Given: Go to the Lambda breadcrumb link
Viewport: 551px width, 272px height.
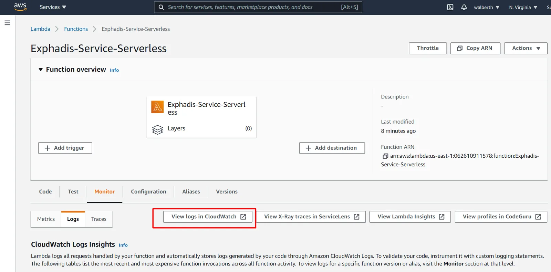Looking at the screenshot, I should (40, 29).
